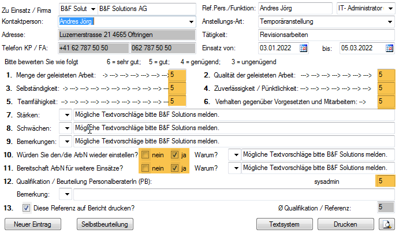Click the Drucken button
399x233 pixels.
click(345, 224)
